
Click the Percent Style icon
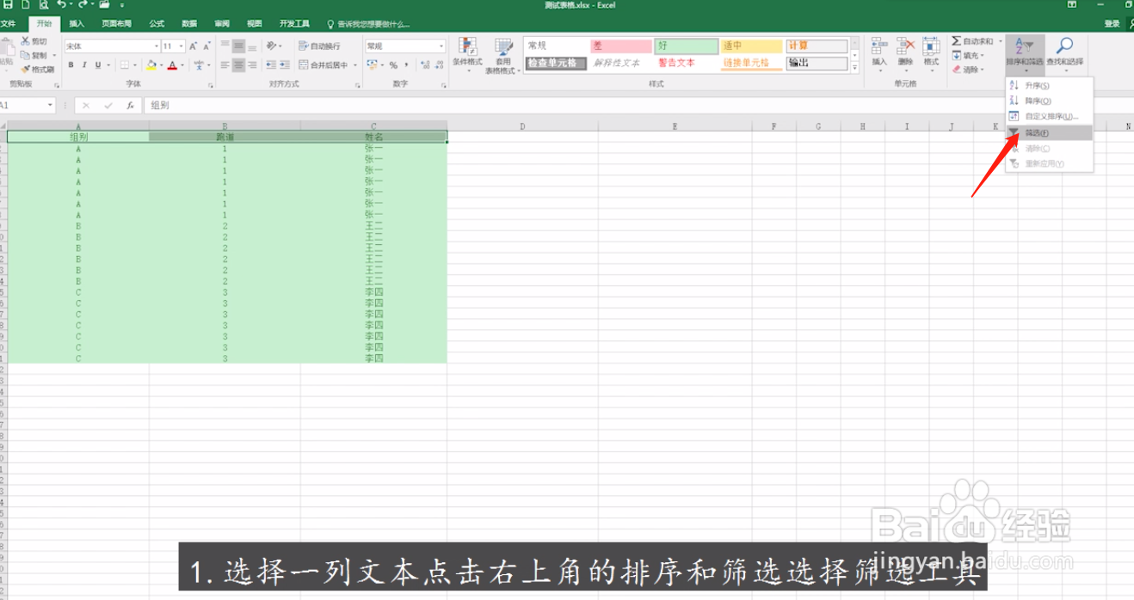click(x=393, y=65)
